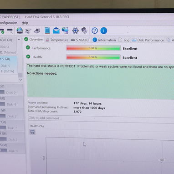Screen dimensions: 174x174
Task: Click the blue info about icon
Action: (x=104, y=31)
